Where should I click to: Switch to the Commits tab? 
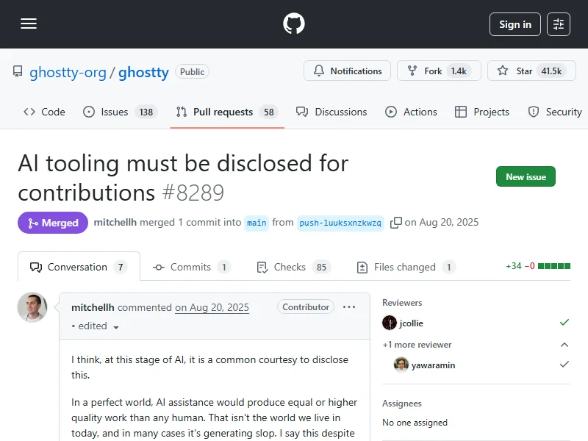pos(190,267)
